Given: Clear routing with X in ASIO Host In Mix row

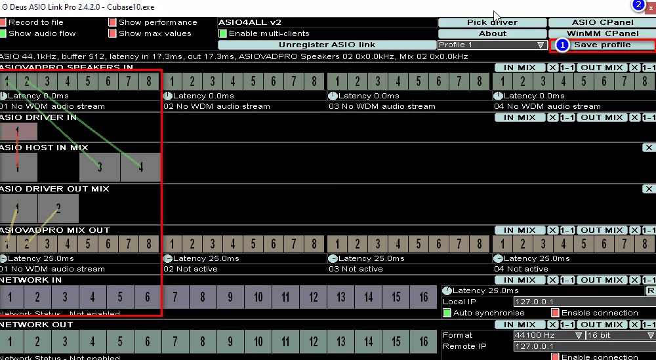Looking at the screenshot, I should 649,148.
